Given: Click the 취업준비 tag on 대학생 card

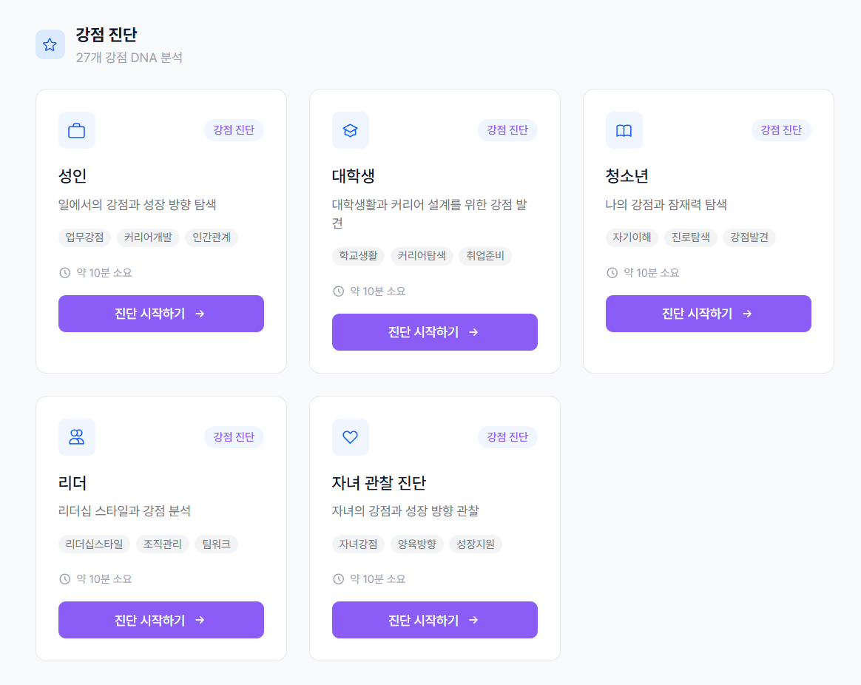Looking at the screenshot, I should [484, 256].
